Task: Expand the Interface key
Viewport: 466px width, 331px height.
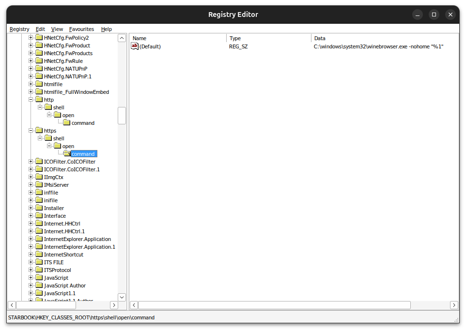Action: coord(31,216)
